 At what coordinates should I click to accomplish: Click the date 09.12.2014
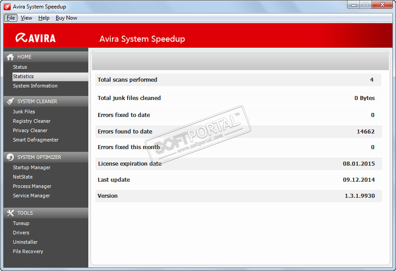tap(359, 180)
